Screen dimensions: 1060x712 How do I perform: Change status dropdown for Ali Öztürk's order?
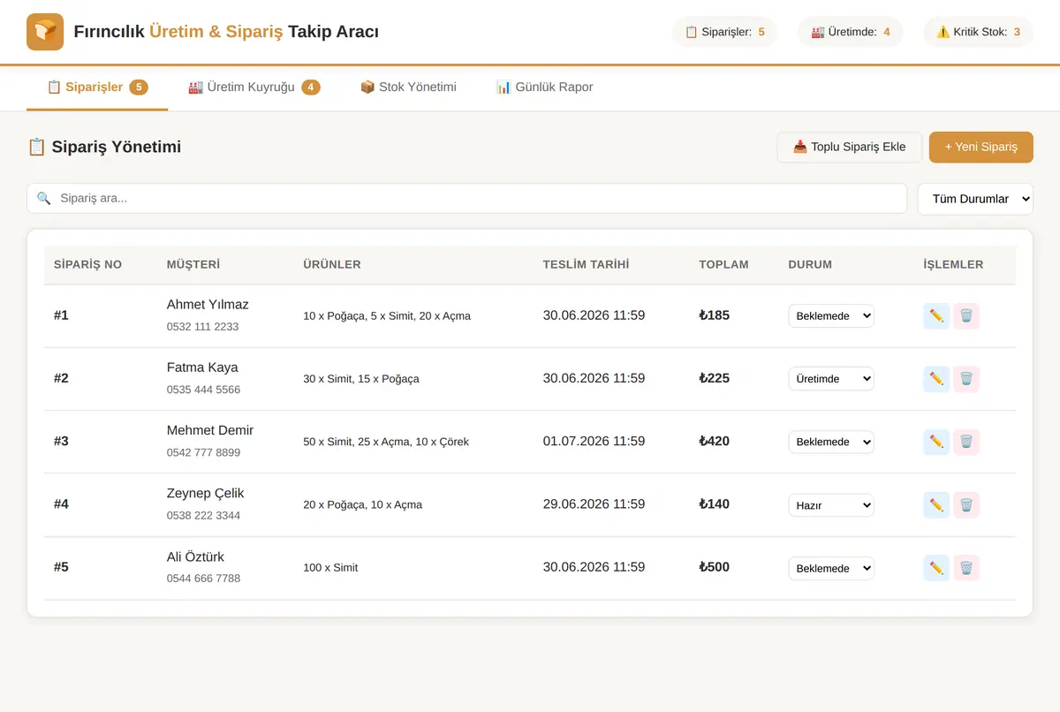831,568
